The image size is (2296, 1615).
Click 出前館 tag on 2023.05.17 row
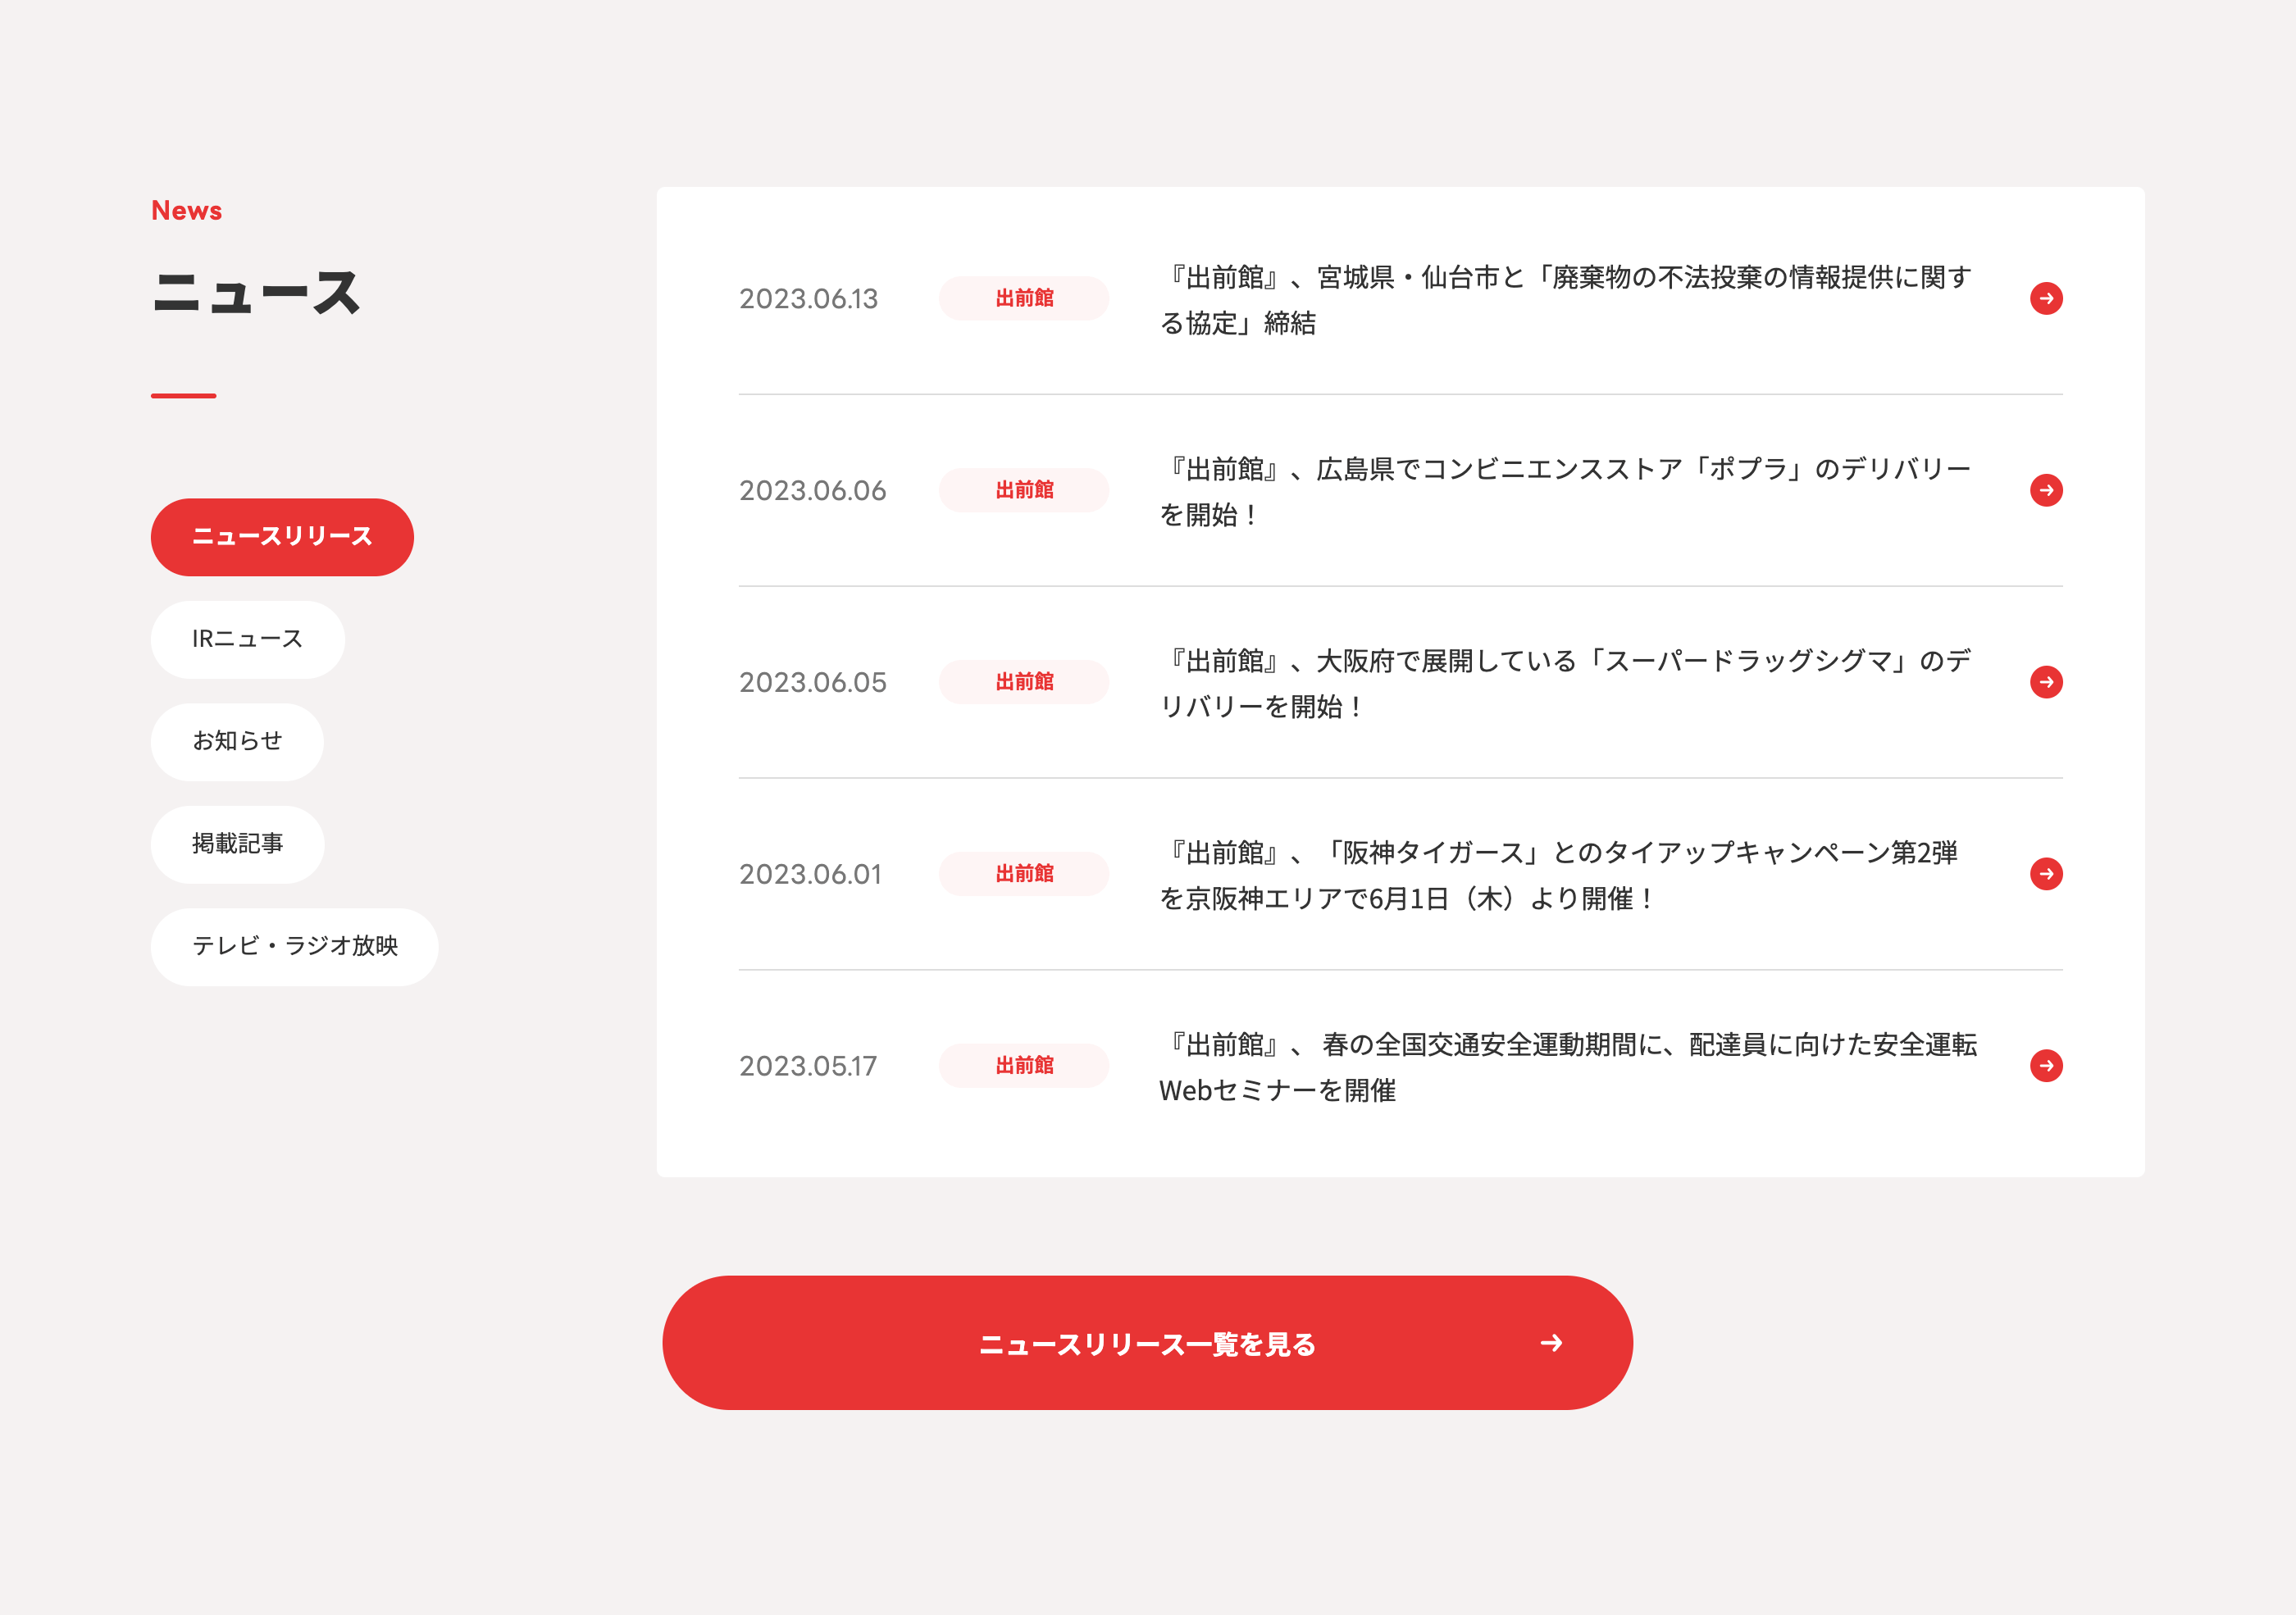(1024, 1067)
